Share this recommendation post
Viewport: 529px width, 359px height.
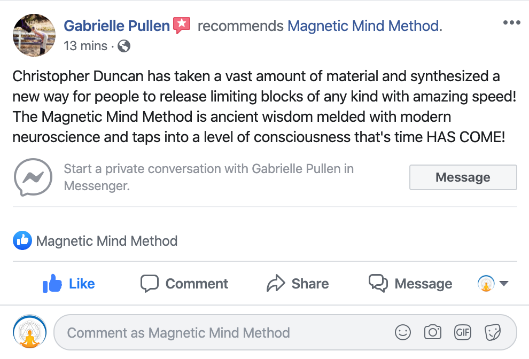[x=298, y=284]
